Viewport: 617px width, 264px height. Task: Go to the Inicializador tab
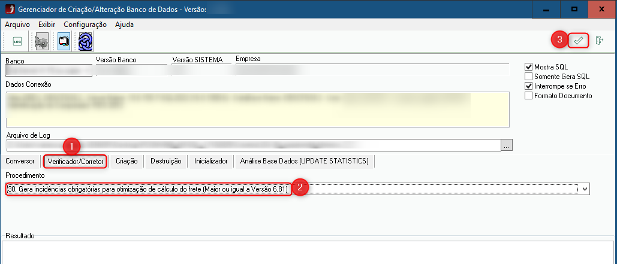pyautogui.click(x=210, y=161)
